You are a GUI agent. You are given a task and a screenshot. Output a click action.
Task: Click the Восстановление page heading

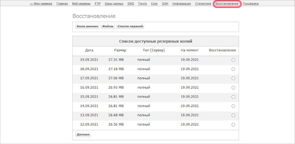coord(94,16)
